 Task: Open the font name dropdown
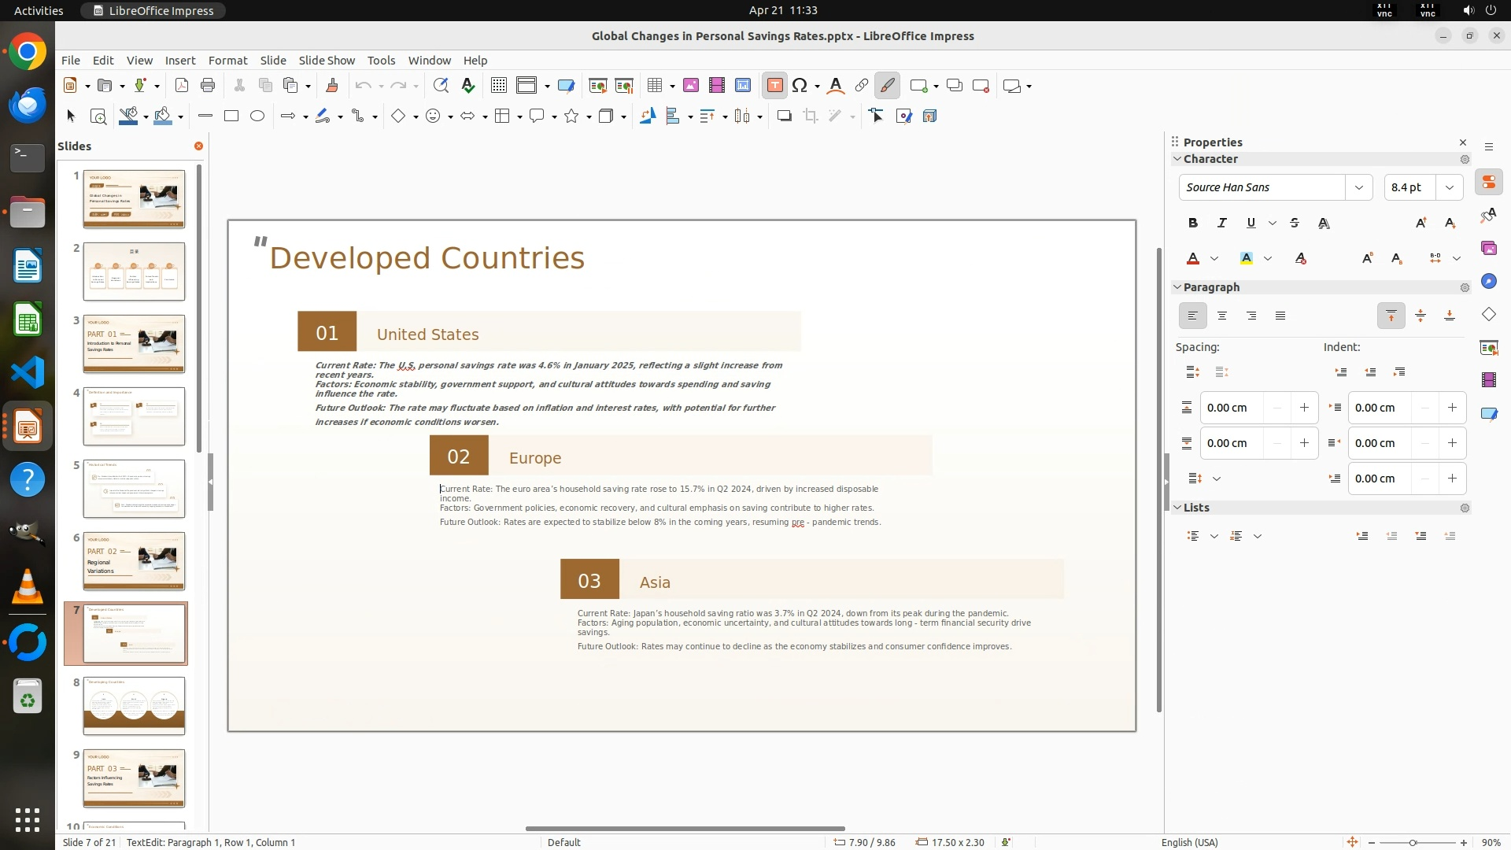(x=1358, y=187)
